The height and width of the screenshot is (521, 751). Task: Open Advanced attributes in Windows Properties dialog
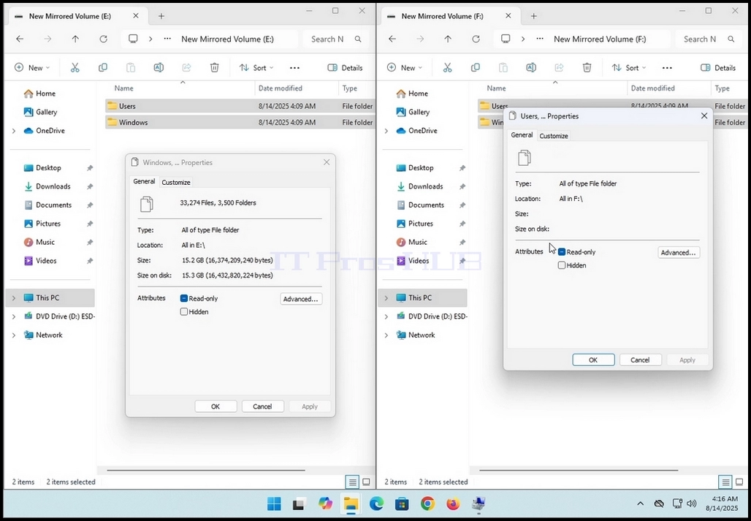(301, 299)
